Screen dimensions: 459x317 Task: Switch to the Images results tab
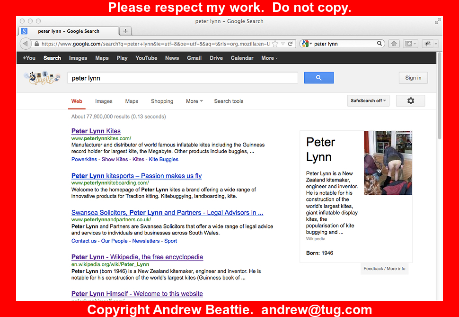coord(104,101)
